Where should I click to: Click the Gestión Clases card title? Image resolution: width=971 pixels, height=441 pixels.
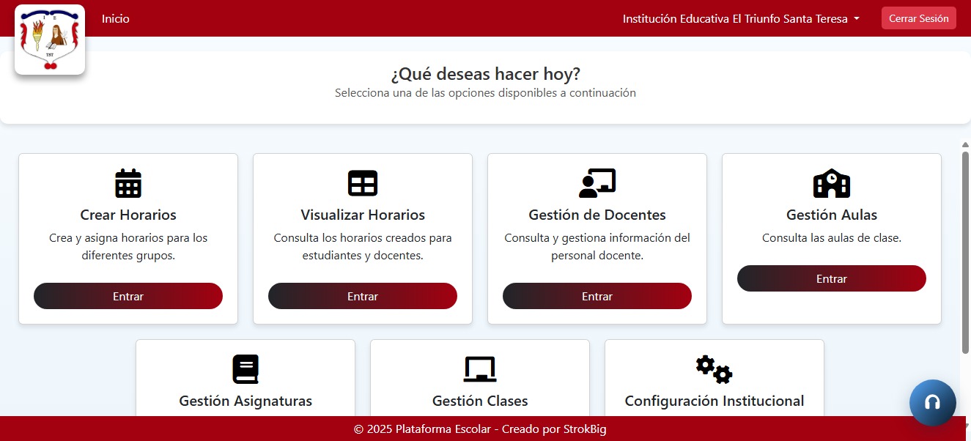point(479,401)
